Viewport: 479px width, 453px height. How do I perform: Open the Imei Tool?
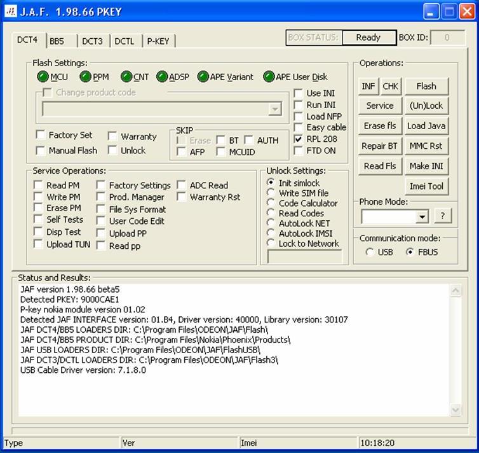[426, 186]
